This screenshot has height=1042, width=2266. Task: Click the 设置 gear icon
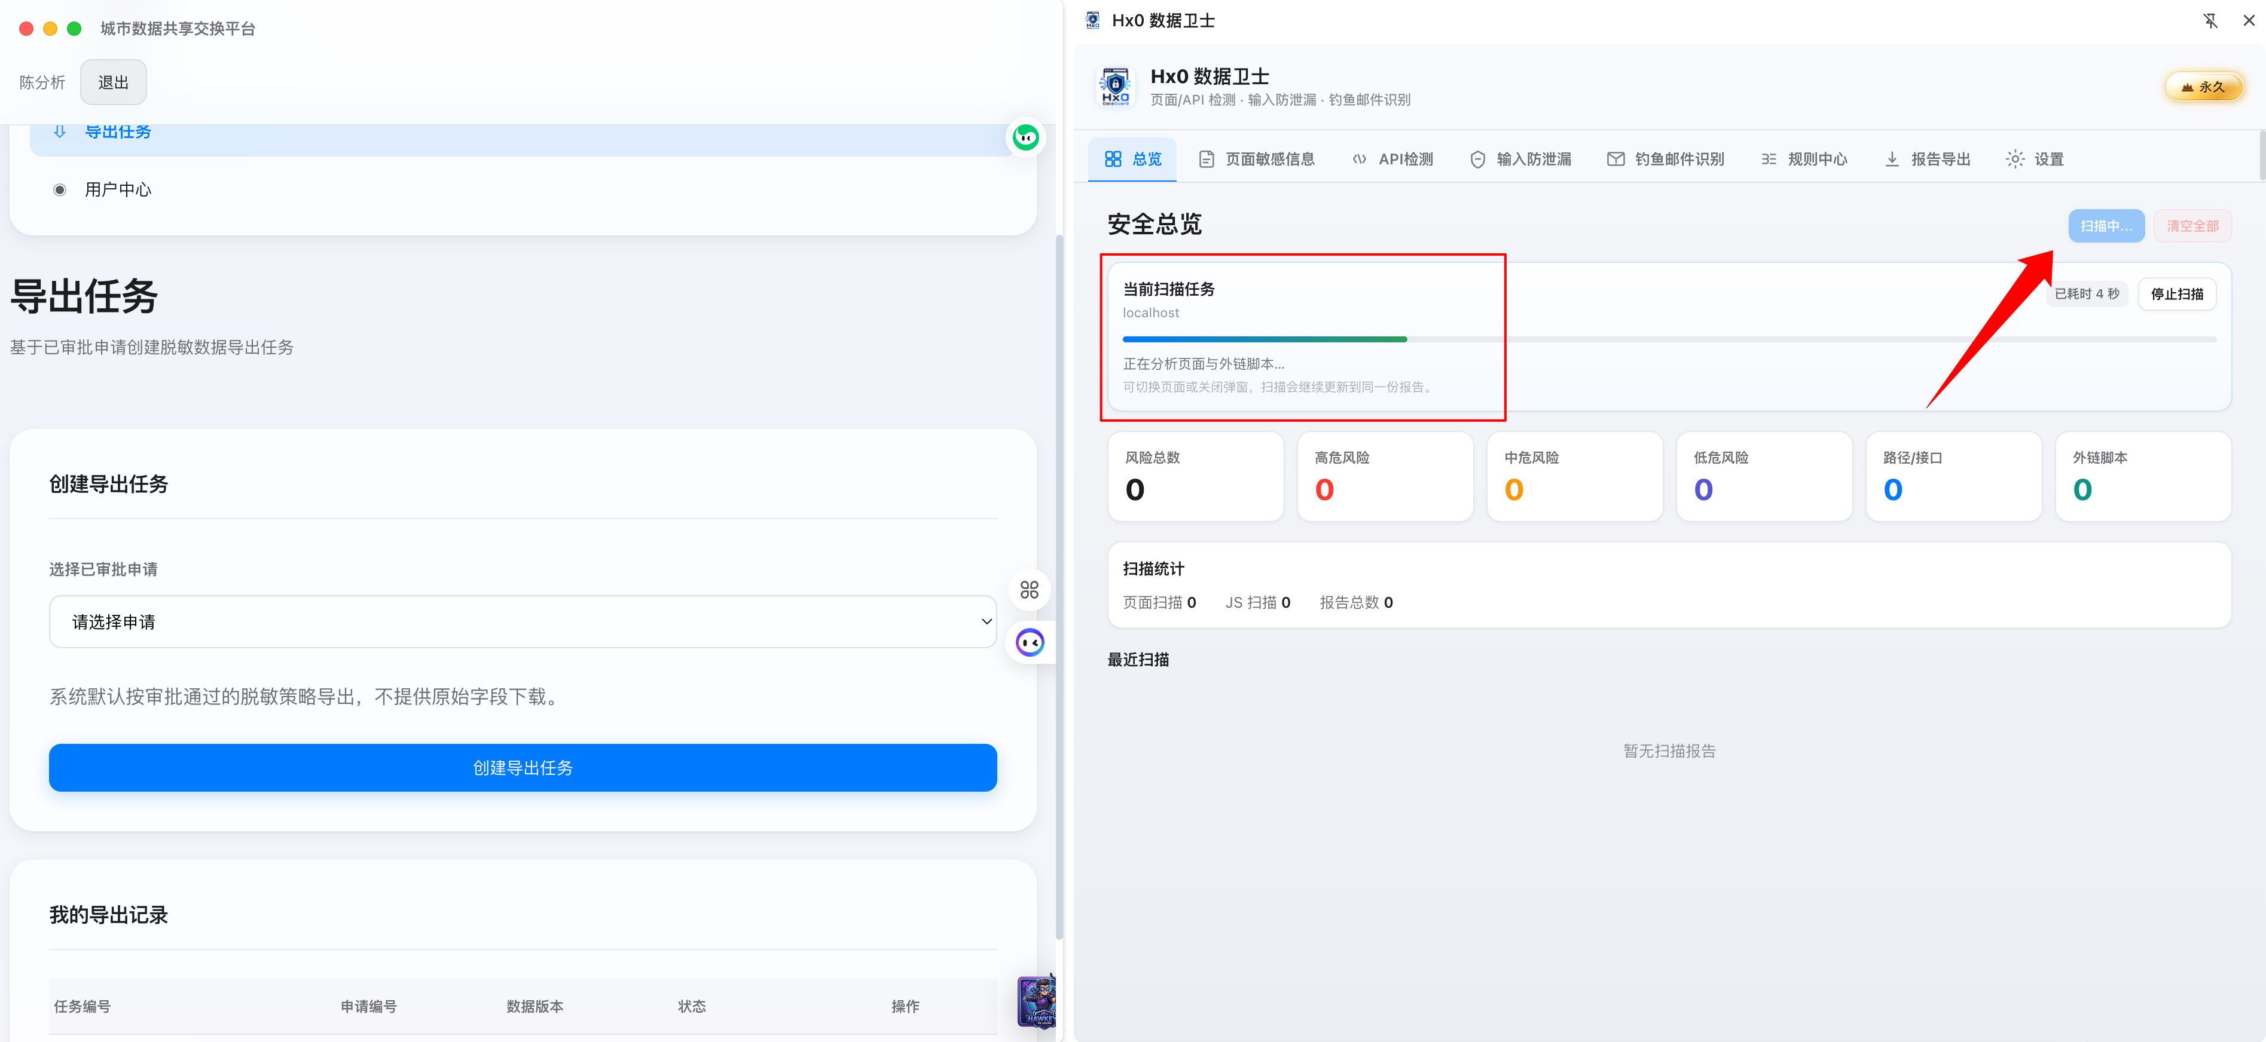pyautogui.click(x=2014, y=159)
